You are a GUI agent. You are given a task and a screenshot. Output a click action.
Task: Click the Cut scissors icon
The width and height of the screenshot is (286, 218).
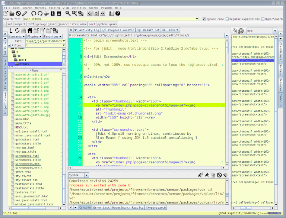(46, 13)
